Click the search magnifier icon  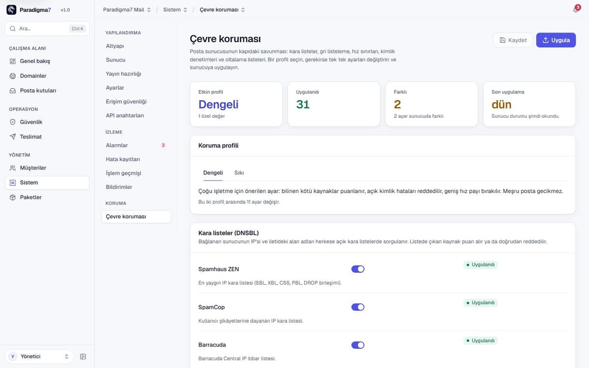[x=13, y=29]
